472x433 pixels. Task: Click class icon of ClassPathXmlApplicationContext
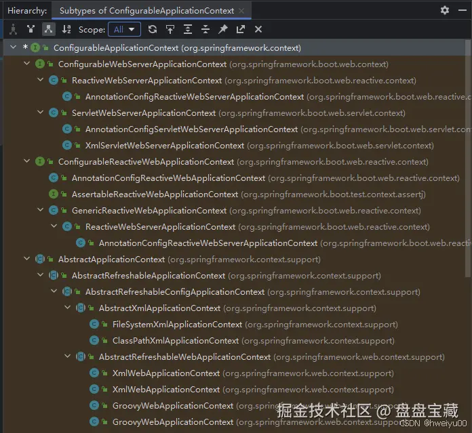pyautogui.click(x=94, y=340)
